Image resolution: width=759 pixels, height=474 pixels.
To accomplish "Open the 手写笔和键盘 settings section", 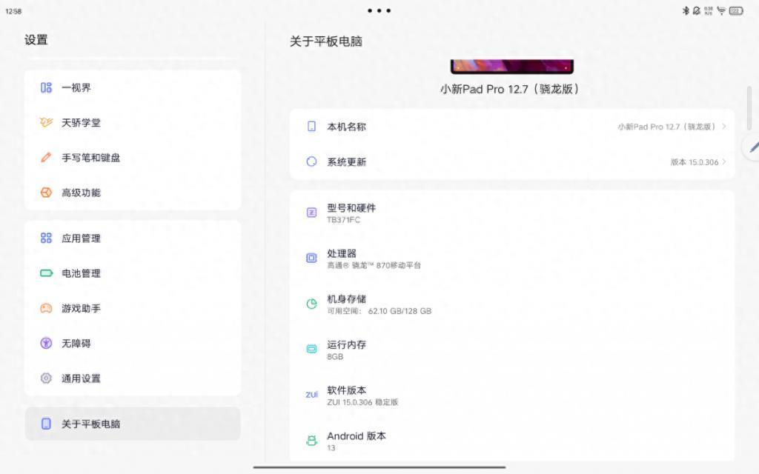I will [133, 157].
